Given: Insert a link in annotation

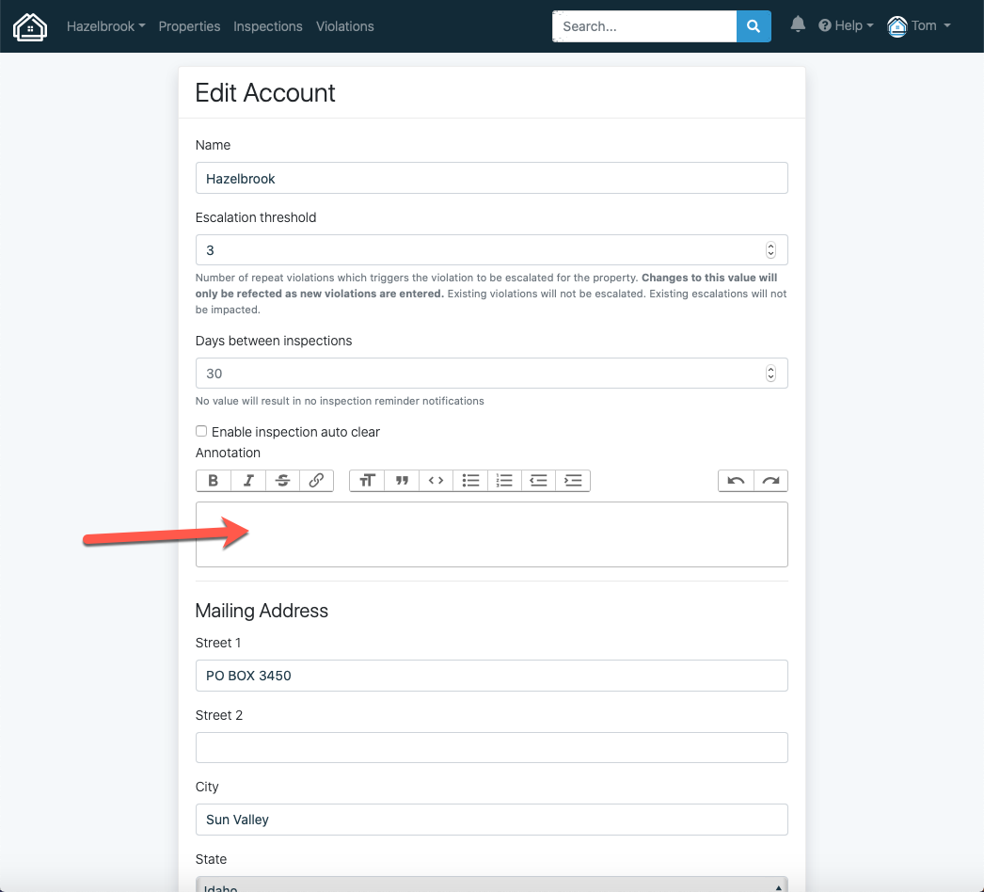Looking at the screenshot, I should click(x=316, y=481).
